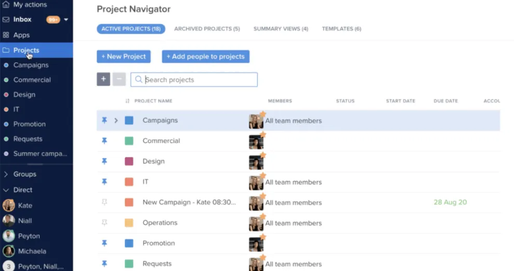Click the plus expand-all button

point(103,79)
